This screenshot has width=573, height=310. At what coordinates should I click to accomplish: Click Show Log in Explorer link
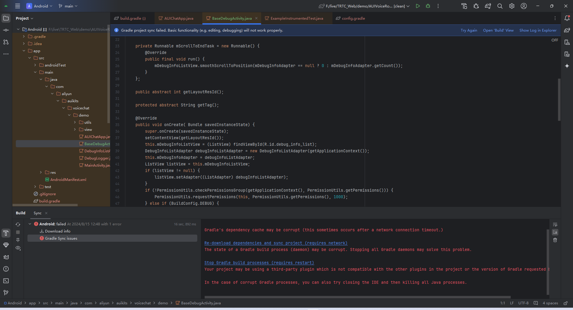[x=538, y=30]
